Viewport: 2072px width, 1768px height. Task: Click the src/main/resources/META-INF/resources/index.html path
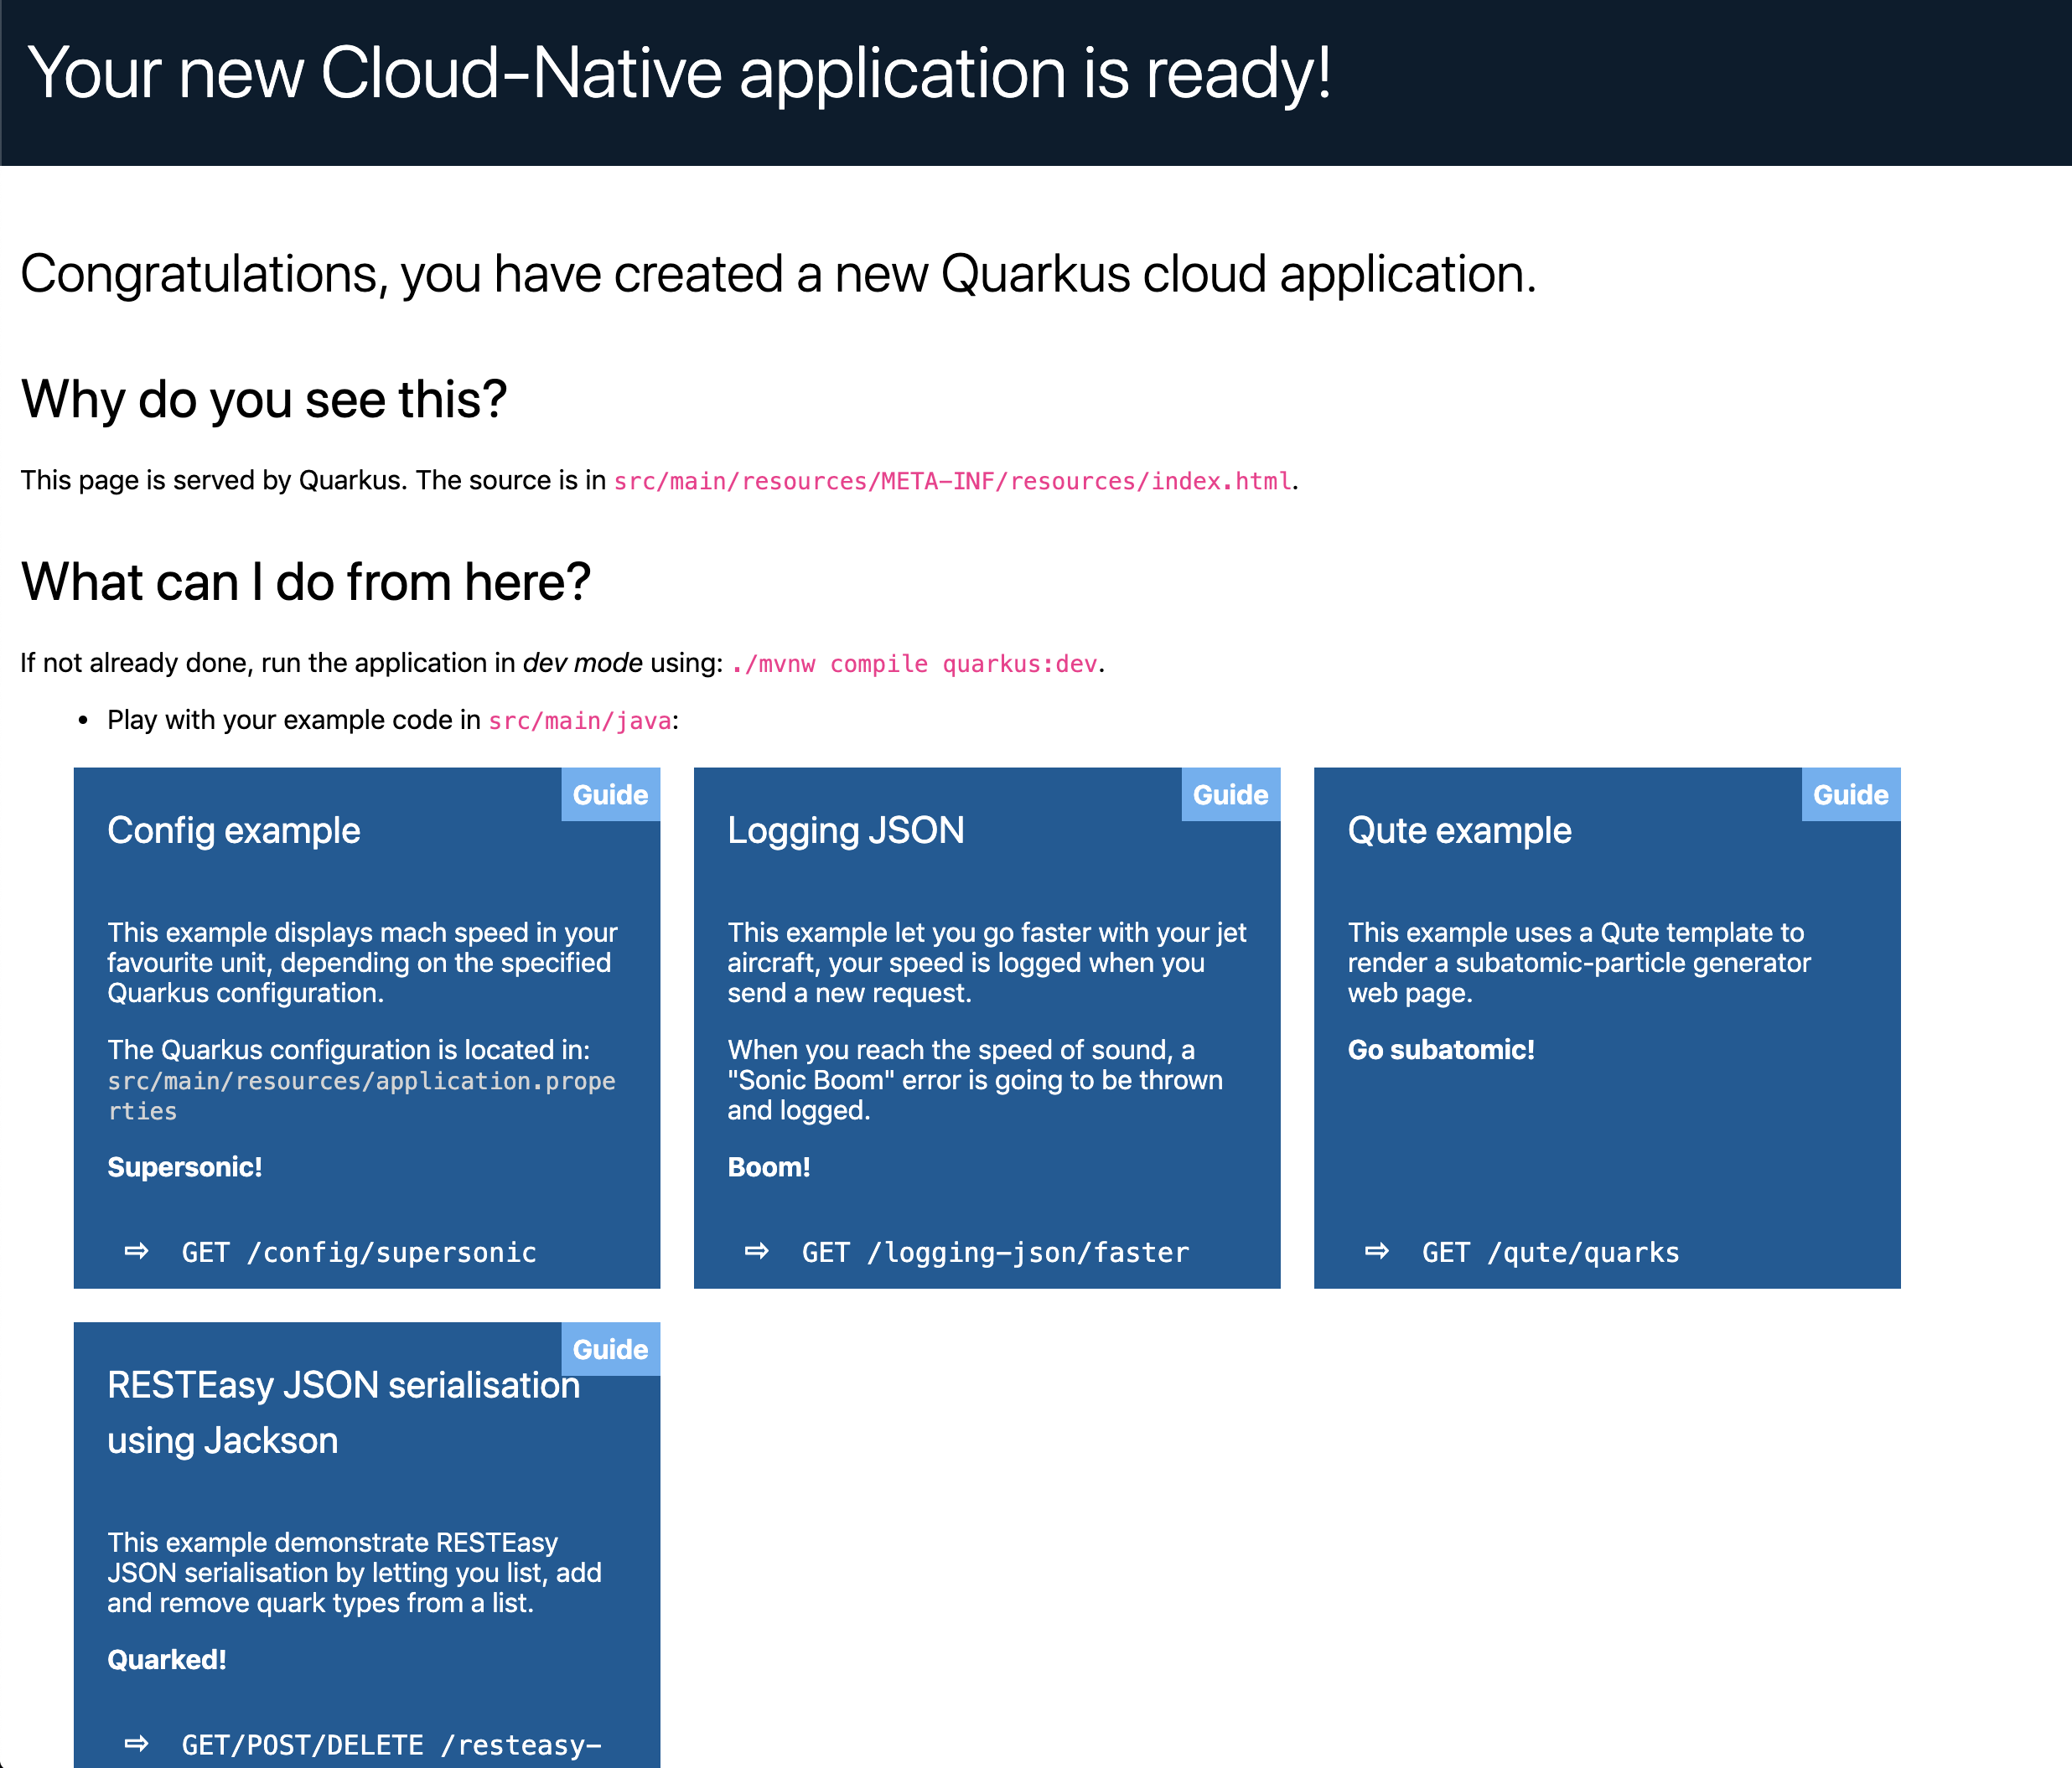953,481
